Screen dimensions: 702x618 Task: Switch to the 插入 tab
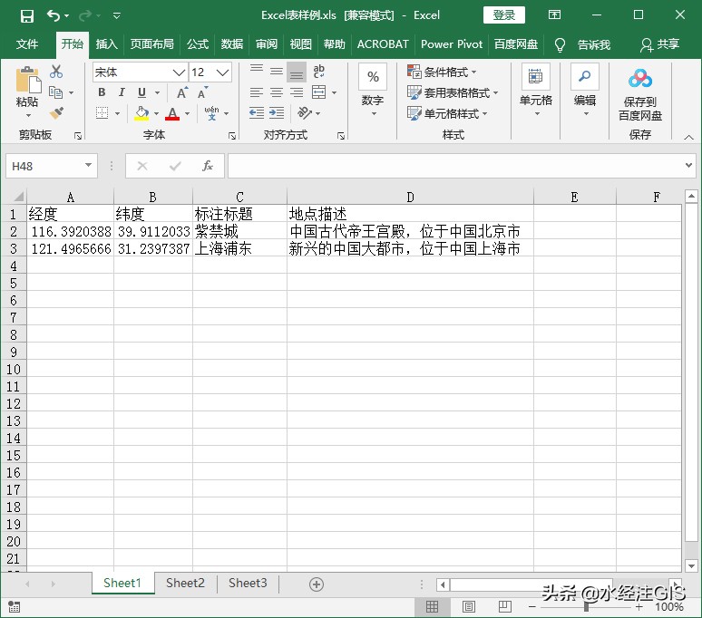[106, 44]
